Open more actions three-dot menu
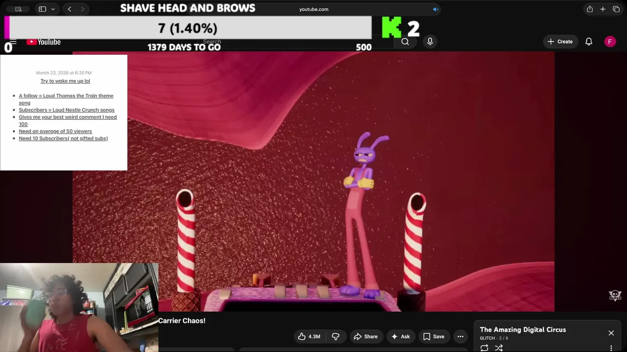 (x=460, y=336)
